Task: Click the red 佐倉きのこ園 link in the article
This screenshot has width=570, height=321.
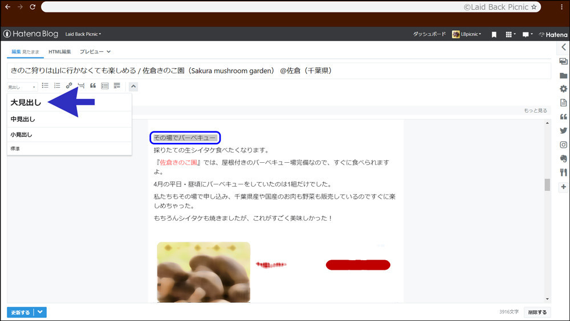Action: click(178, 162)
